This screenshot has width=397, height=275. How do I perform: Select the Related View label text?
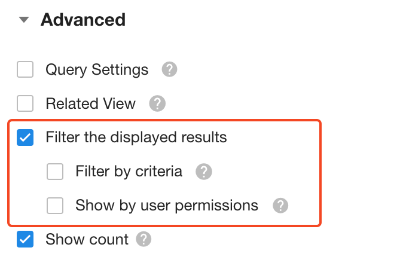90,104
